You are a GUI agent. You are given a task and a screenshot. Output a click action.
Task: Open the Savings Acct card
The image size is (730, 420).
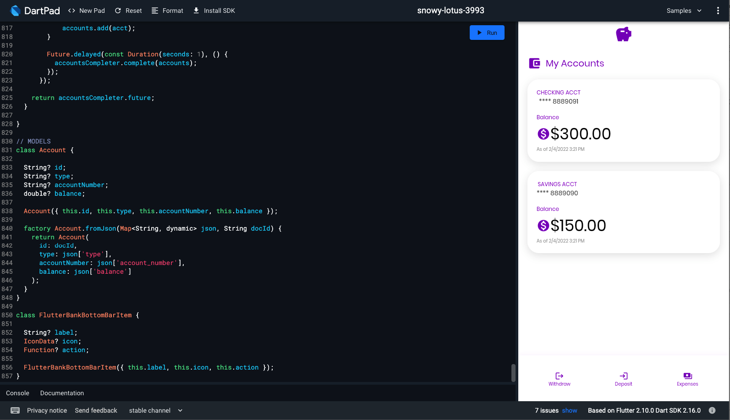point(623,212)
